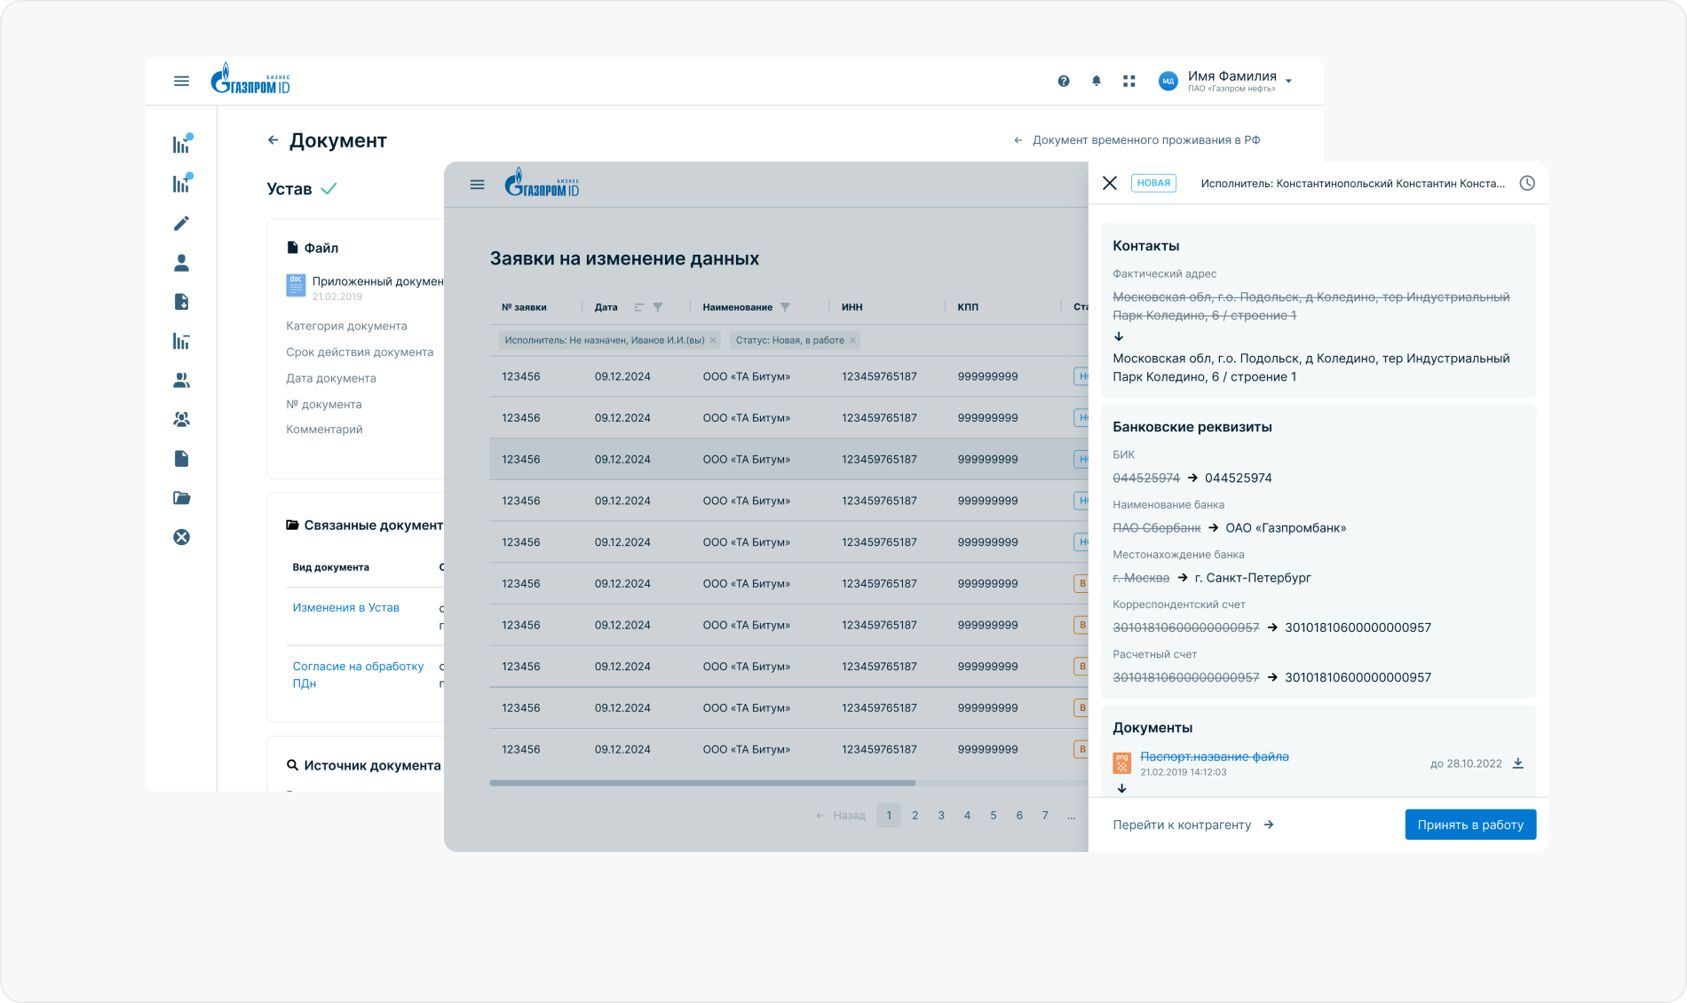
Task: Click the help question mark icon
Action: (x=1064, y=81)
